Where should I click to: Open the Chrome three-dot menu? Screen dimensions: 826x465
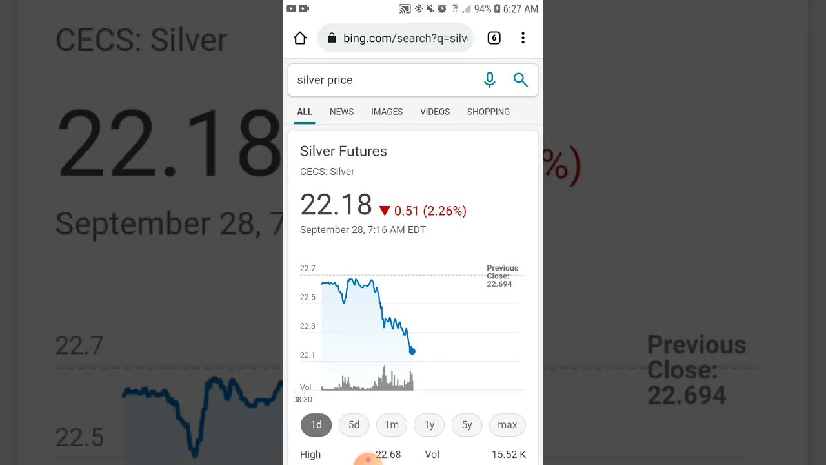click(523, 38)
